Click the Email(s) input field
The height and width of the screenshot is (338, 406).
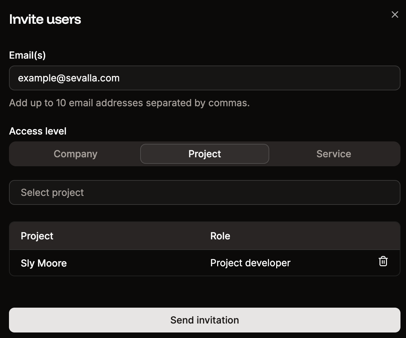[205, 78]
